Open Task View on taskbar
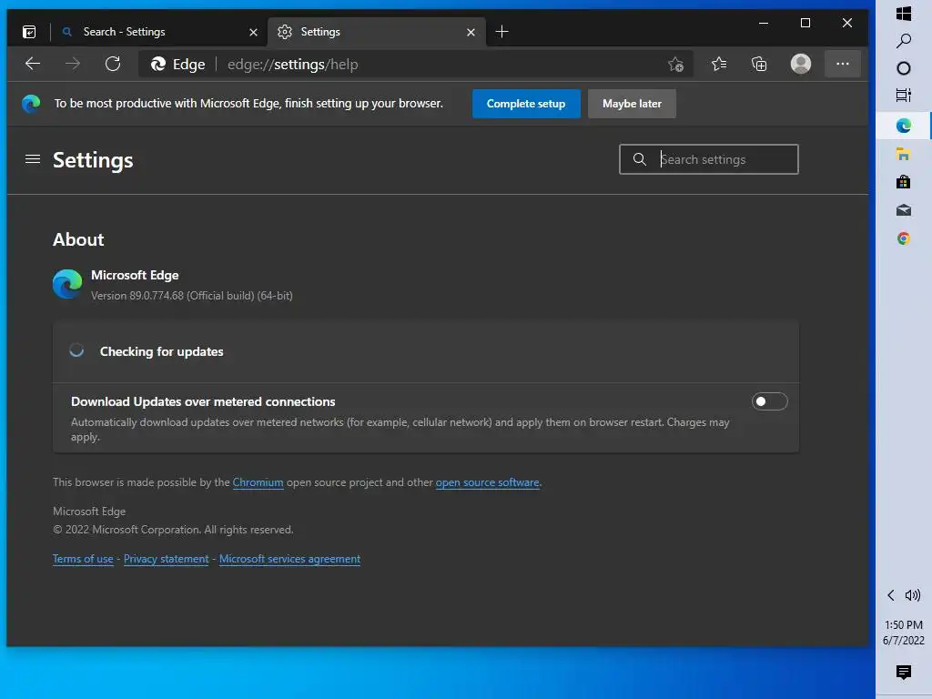This screenshot has width=932, height=699. (x=904, y=95)
